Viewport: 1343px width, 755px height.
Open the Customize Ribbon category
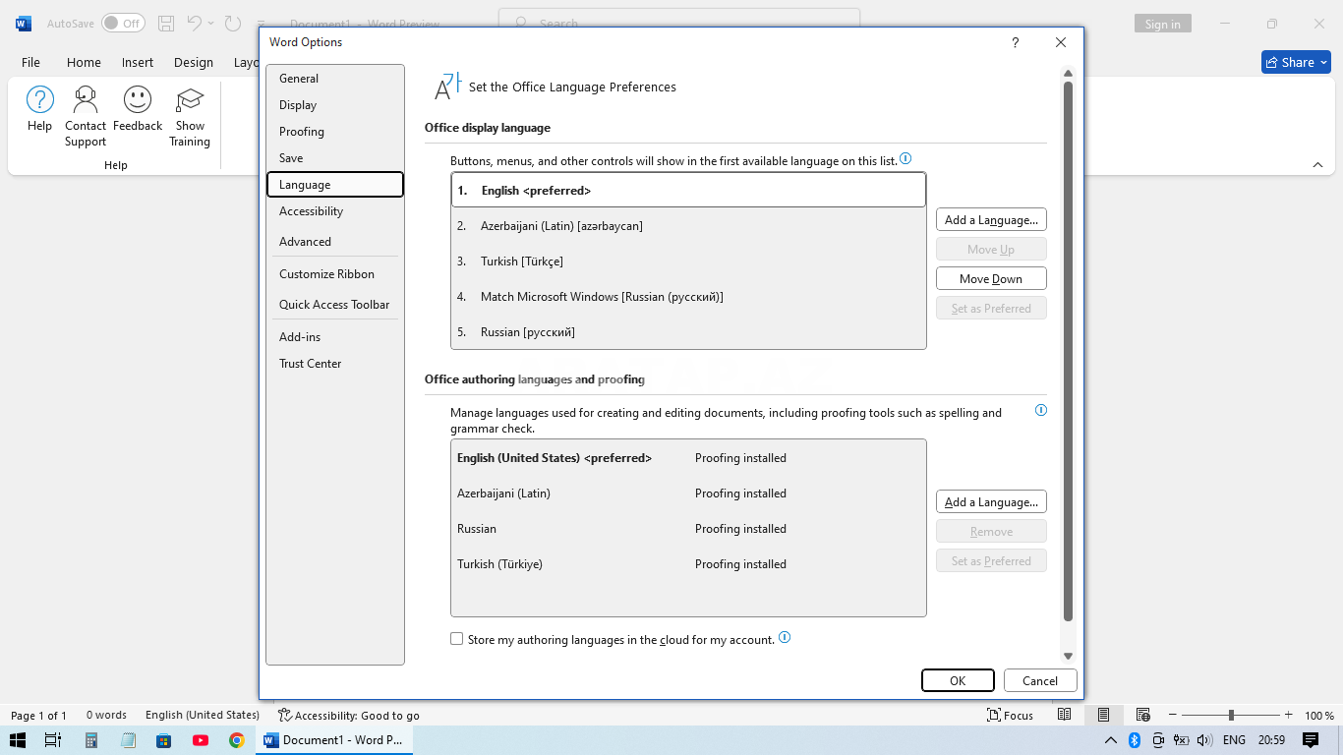pos(334,274)
